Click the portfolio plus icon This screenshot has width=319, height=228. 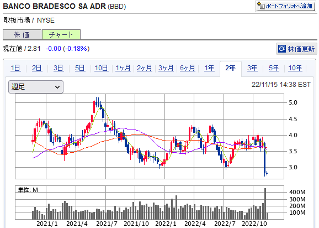tap(260, 6)
